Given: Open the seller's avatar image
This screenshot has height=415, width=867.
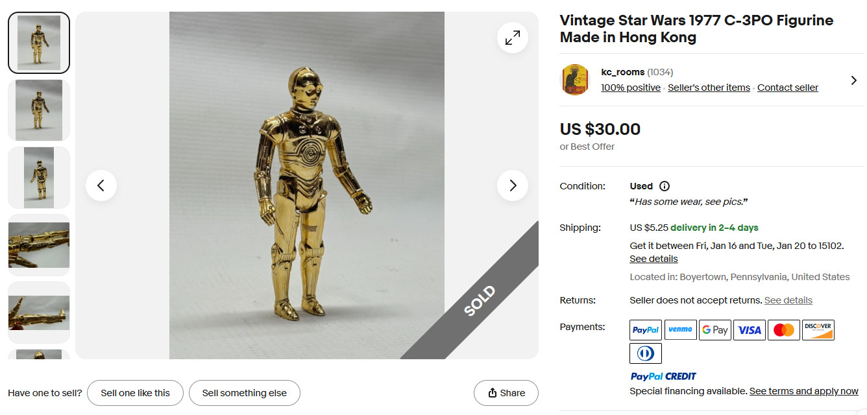Looking at the screenshot, I should pyautogui.click(x=575, y=80).
